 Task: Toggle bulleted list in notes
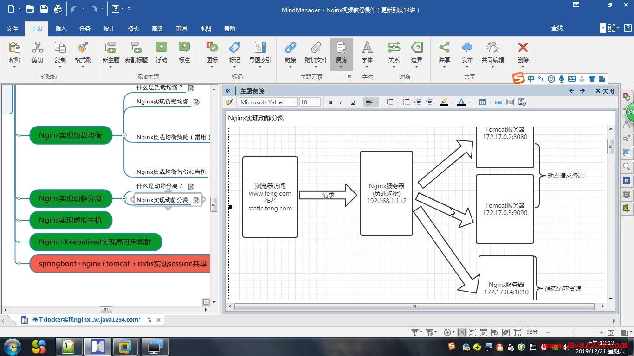pyautogui.click(x=406, y=102)
